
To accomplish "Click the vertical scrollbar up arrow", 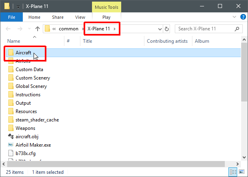I will click(244, 40).
